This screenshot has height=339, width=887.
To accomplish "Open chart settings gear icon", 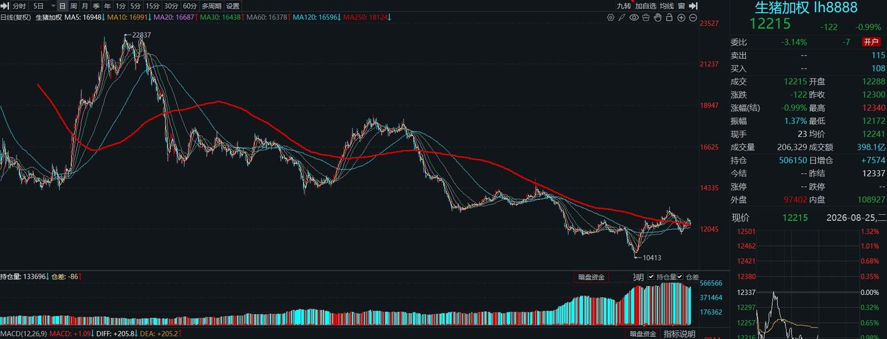I will coord(610,18).
